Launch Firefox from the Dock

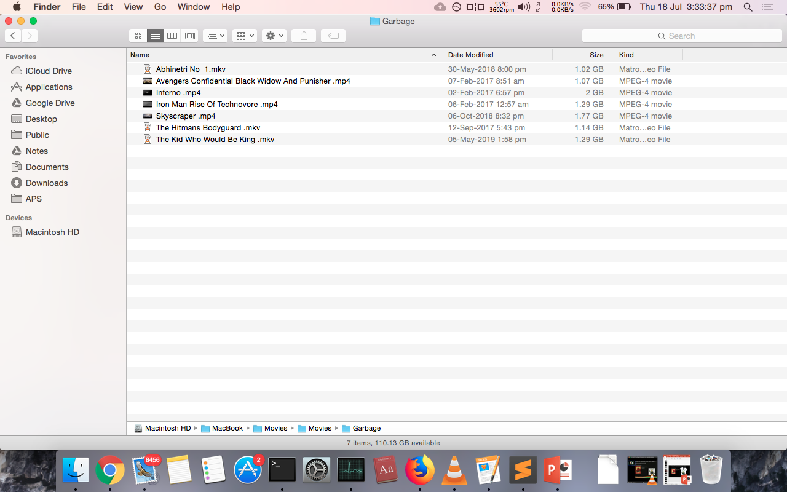pos(420,470)
